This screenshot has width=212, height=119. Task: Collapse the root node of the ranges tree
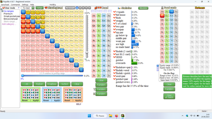tap(1, 9)
